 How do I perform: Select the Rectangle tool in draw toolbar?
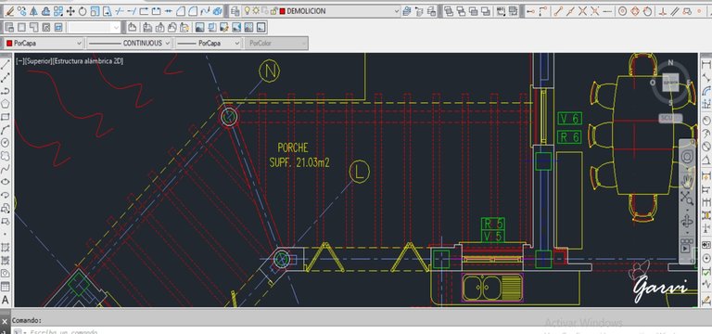click(x=5, y=117)
